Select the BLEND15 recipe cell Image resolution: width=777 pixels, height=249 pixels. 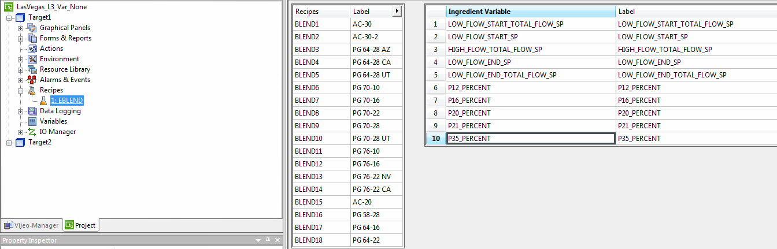(x=321, y=202)
